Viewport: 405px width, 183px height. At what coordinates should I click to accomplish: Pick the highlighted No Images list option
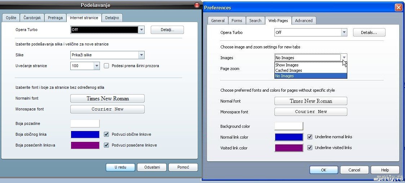(x=311, y=76)
